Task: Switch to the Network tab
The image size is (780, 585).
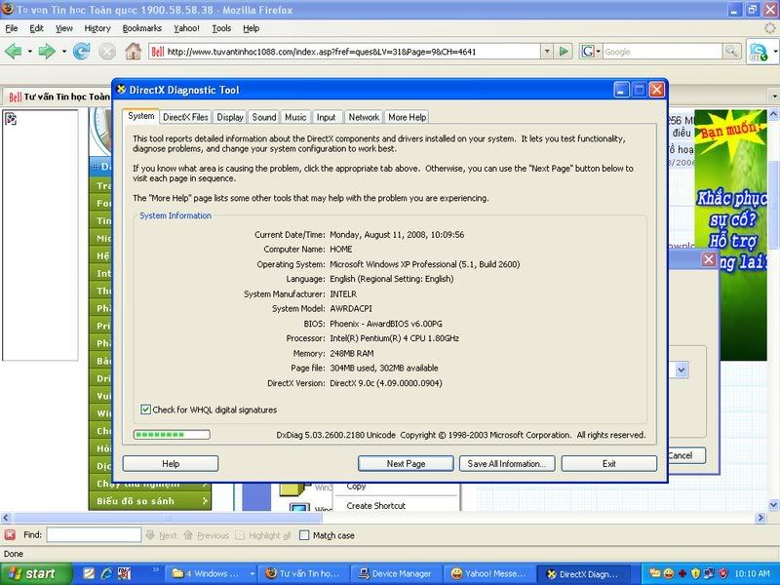Action: 364,117
